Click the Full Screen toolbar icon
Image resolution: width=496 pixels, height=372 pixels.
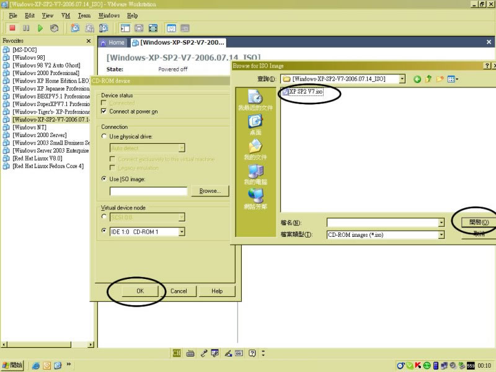153,28
